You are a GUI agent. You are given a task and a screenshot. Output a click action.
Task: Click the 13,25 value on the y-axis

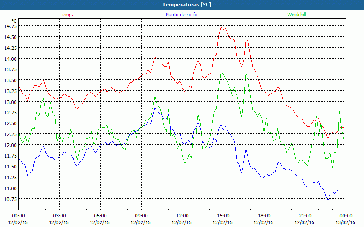(10, 91)
